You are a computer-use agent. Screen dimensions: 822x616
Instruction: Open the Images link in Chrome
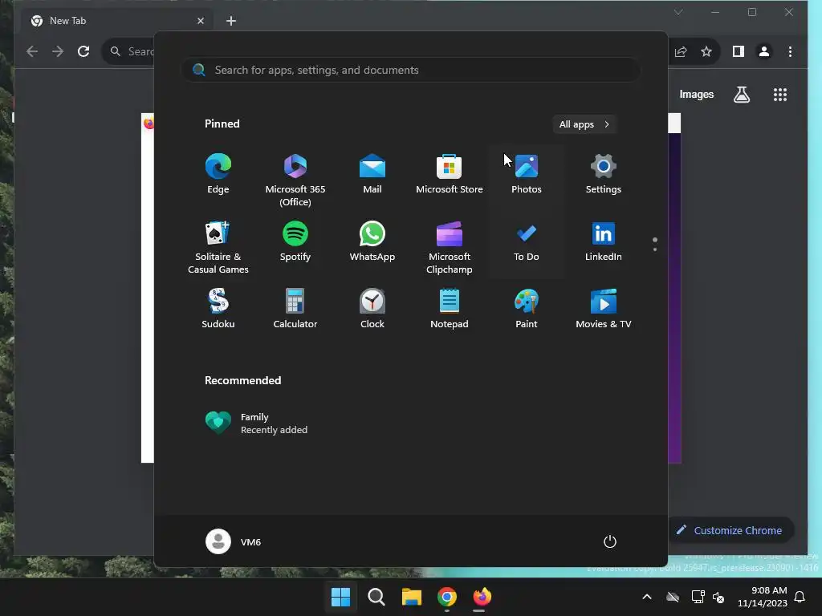696,95
